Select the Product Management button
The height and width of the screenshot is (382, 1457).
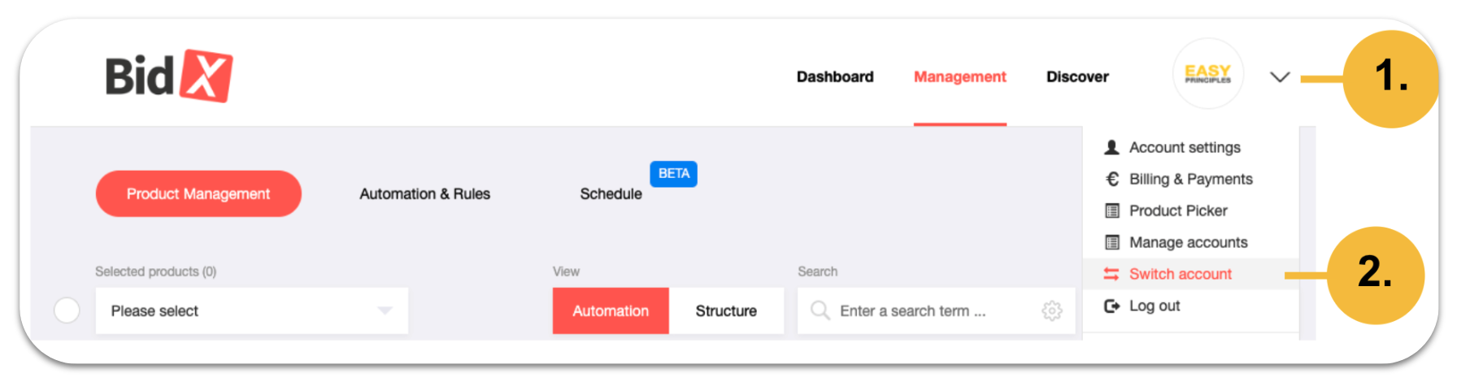click(198, 193)
